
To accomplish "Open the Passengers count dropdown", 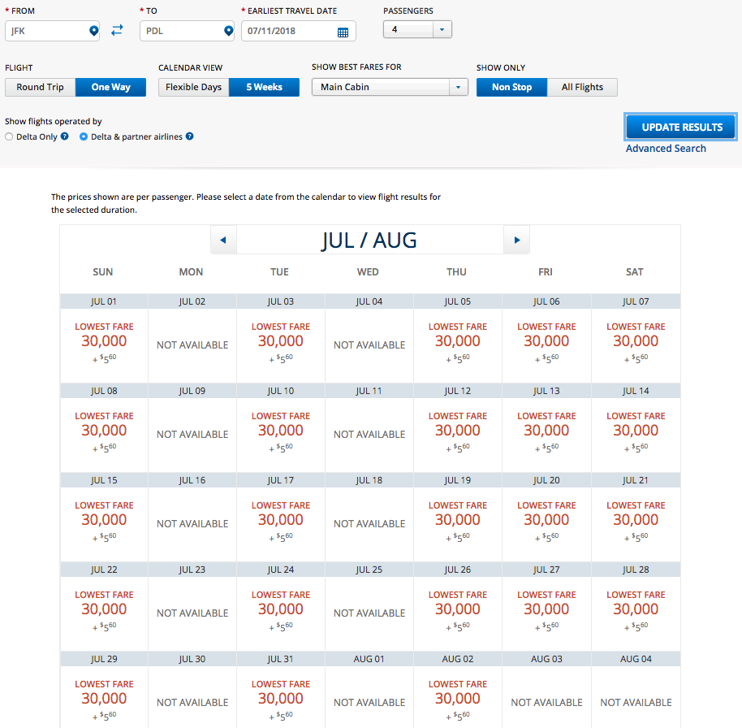I will [417, 29].
